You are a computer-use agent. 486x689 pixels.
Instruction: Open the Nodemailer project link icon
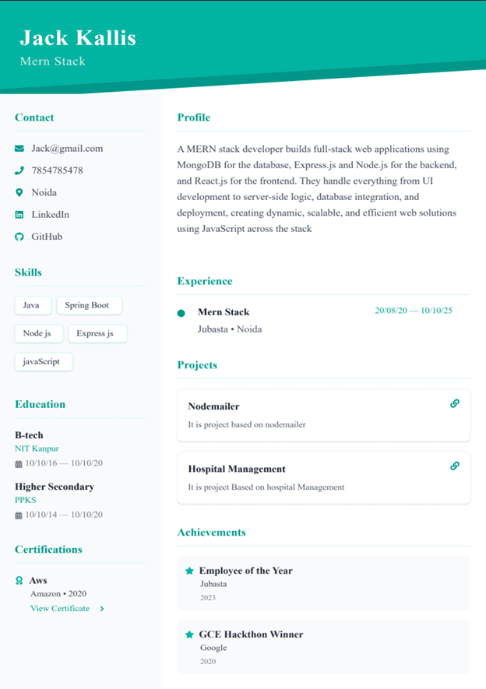pyautogui.click(x=455, y=403)
